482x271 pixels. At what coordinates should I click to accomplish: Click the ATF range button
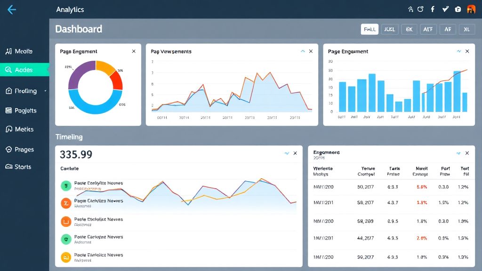pos(428,29)
